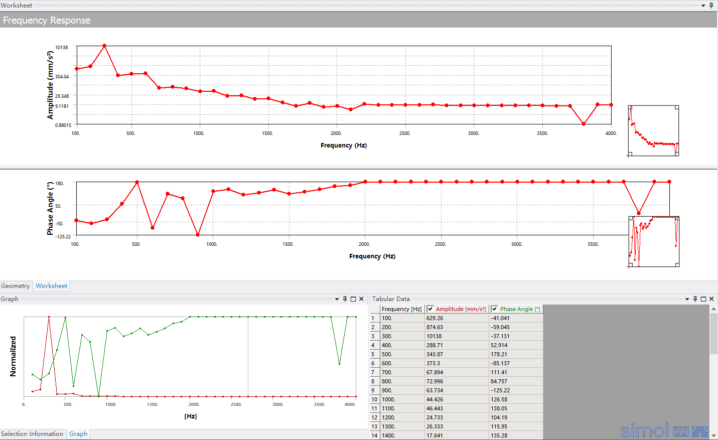Click Tabular Data scrollbar down arrow
This screenshot has height=440, width=718.
713,435
